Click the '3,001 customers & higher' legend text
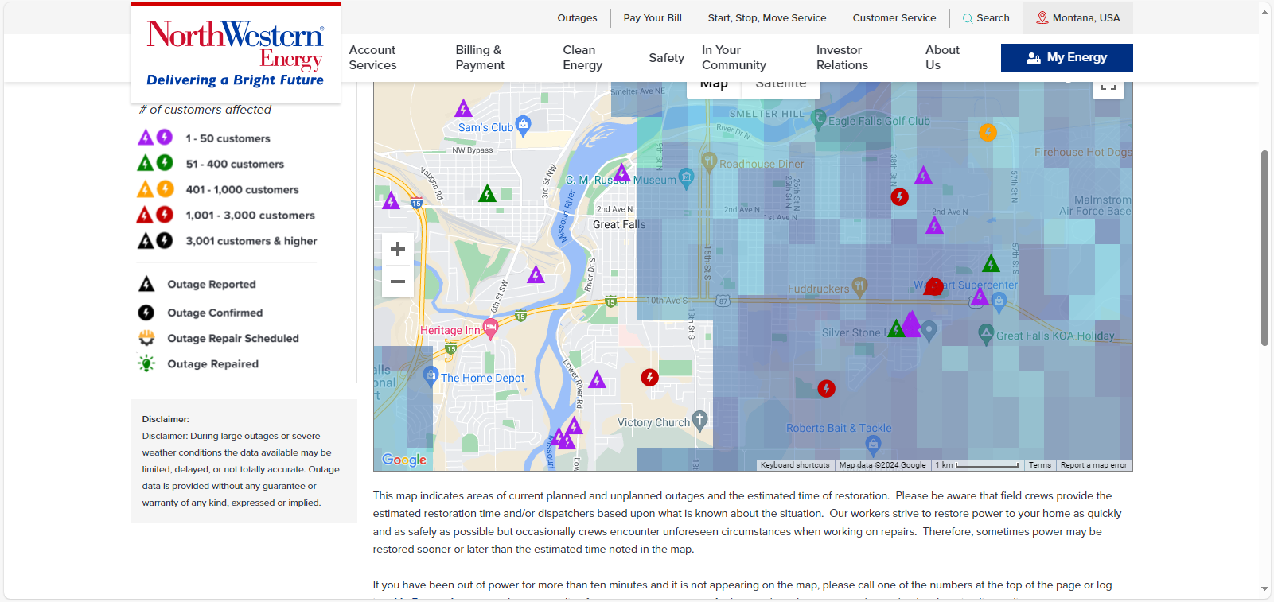 pos(251,240)
